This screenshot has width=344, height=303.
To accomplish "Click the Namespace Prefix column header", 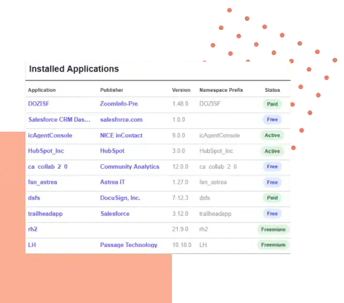I will pyautogui.click(x=221, y=90).
